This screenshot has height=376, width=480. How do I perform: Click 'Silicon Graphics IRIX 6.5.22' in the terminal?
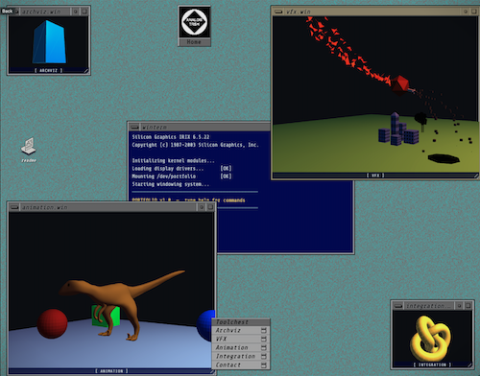(171, 137)
